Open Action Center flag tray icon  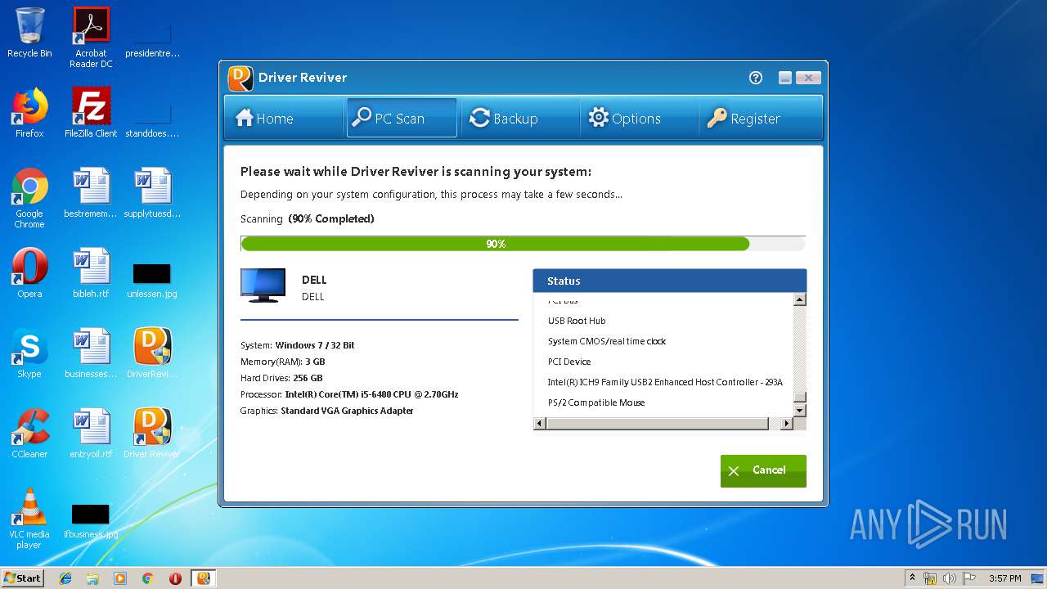[x=969, y=578]
